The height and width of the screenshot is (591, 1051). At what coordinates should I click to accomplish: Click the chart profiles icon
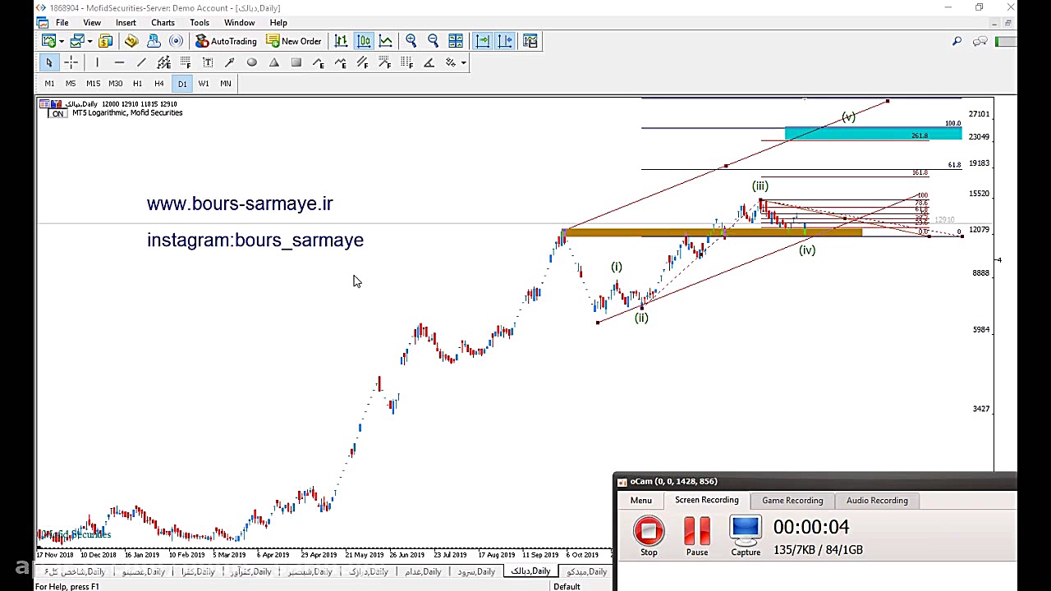point(77,41)
